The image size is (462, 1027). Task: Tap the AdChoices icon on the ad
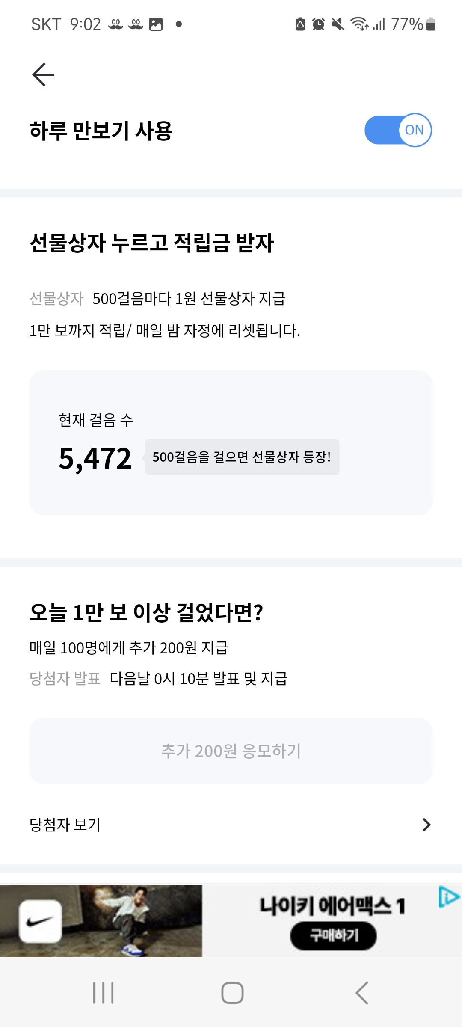448,897
